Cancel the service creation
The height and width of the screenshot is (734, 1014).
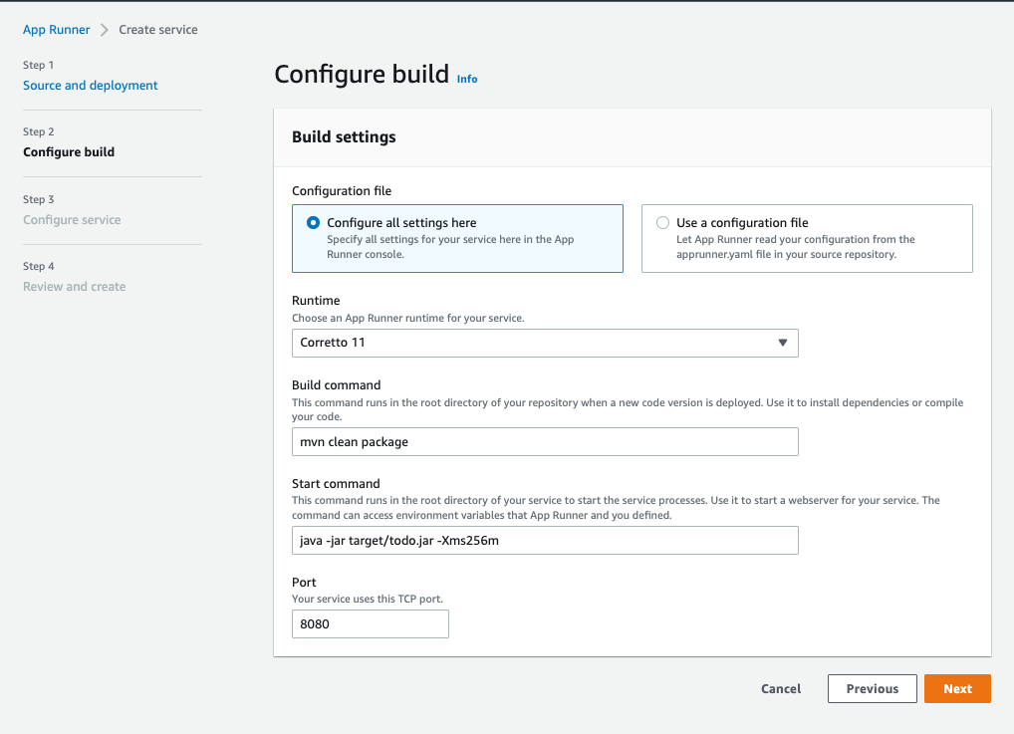tap(781, 688)
